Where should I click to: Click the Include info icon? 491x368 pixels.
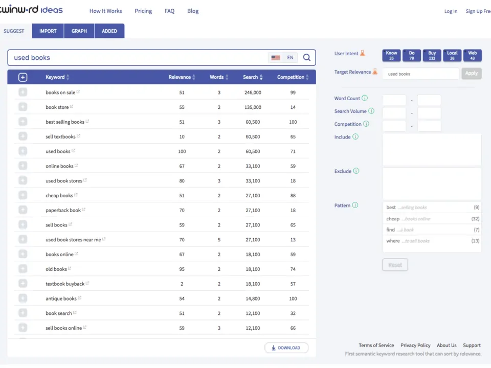355,136
